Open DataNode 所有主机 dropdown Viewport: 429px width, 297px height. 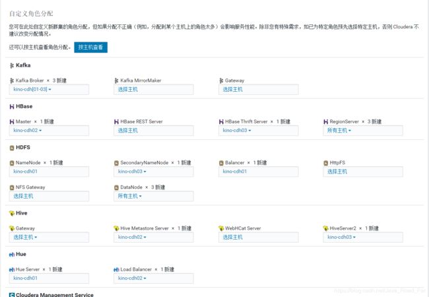tap(154, 196)
